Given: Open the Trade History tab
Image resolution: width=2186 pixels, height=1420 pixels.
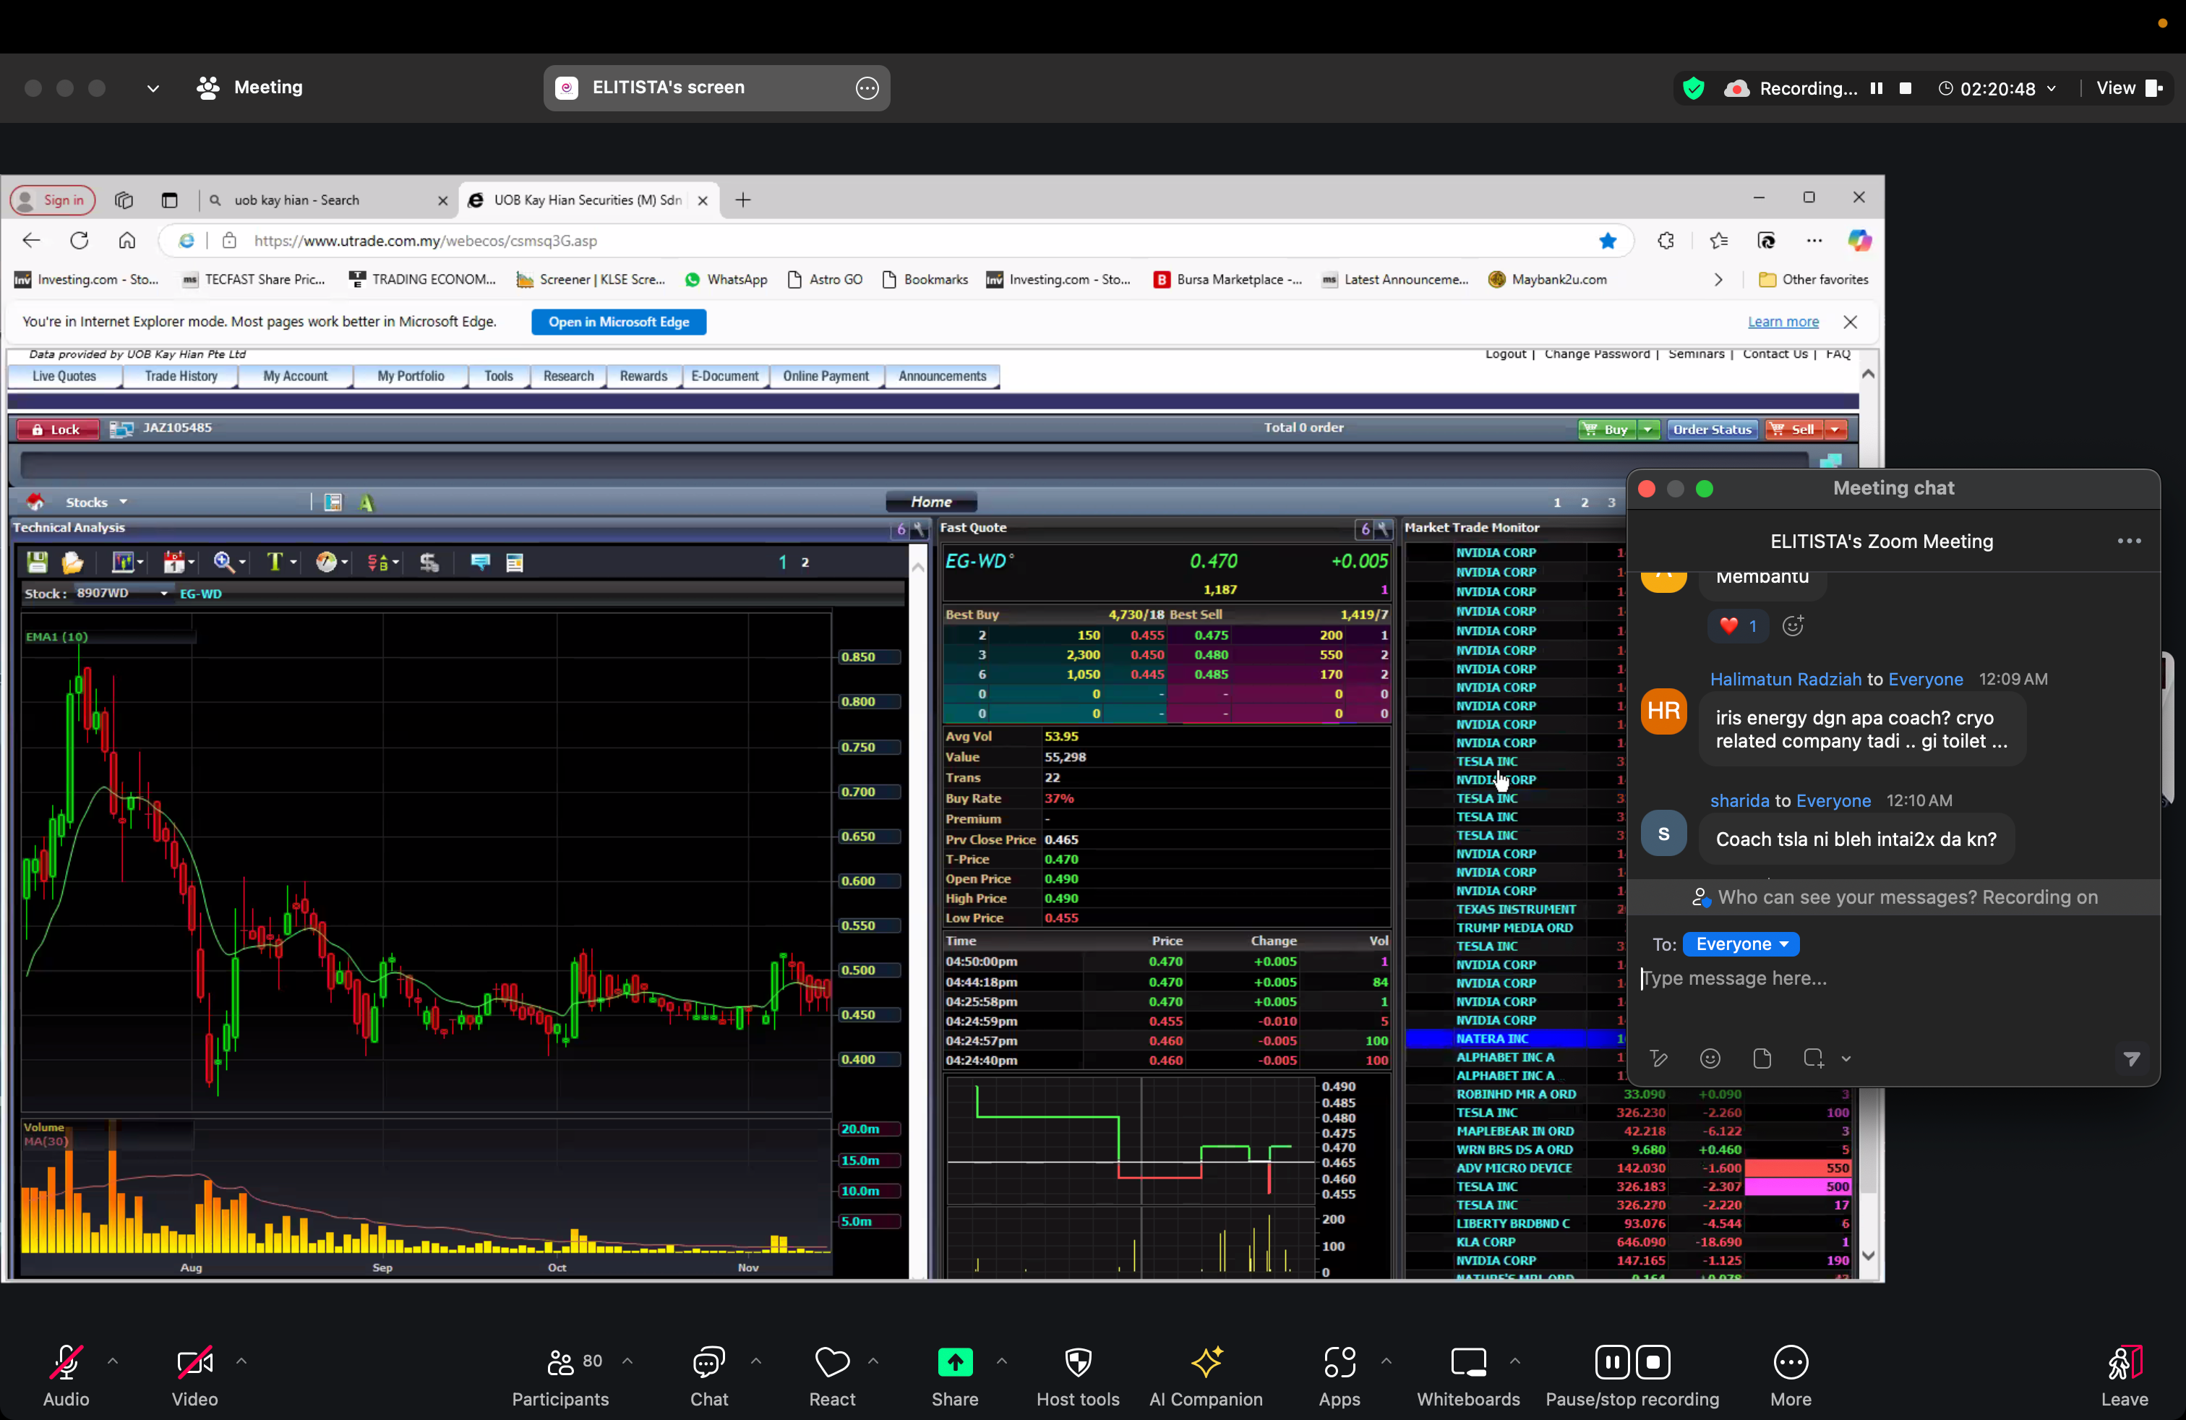Looking at the screenshot, I should (181, 377).
